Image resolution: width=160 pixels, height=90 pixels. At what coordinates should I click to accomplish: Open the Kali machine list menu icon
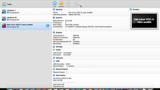pos(48,26)
